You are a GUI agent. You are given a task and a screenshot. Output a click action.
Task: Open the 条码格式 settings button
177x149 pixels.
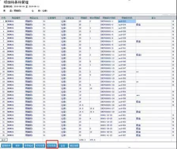click(29, 145)
